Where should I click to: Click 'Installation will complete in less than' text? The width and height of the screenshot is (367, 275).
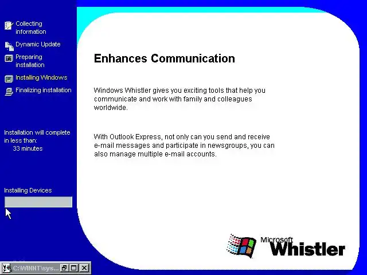click(37, 136)
